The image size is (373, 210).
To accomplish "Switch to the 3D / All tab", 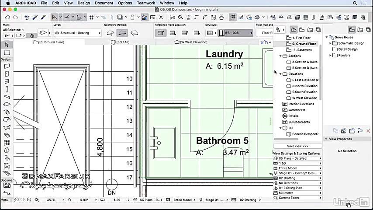I will click(x=120, y=42).
